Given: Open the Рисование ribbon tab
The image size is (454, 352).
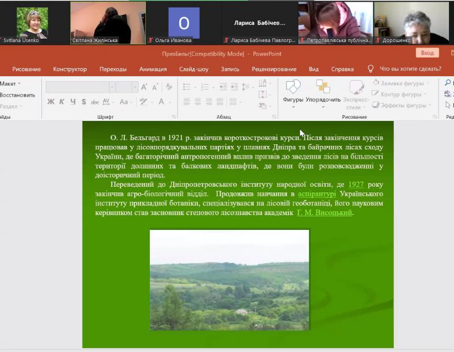Looking at the screenshot, I should (x=26, y=69).
